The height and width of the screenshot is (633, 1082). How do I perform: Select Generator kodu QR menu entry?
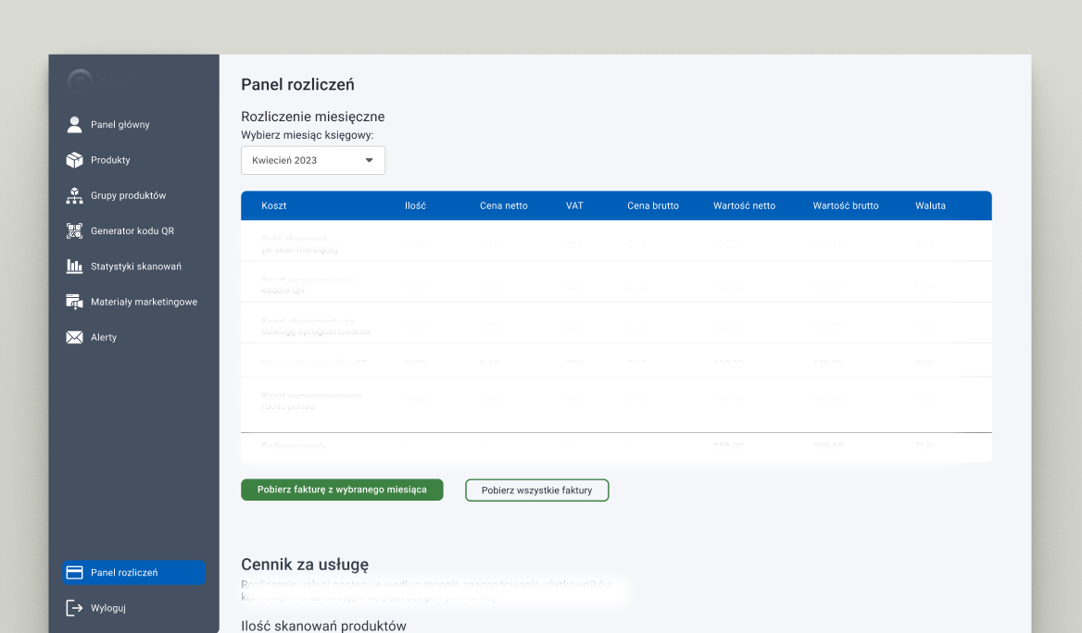[x=132, y=230]
